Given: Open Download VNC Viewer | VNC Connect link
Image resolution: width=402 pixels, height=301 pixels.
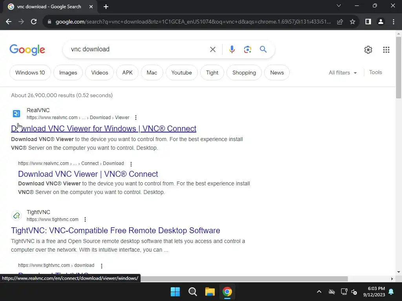Looking at the screenshot, I should click(x=88, y=174).
